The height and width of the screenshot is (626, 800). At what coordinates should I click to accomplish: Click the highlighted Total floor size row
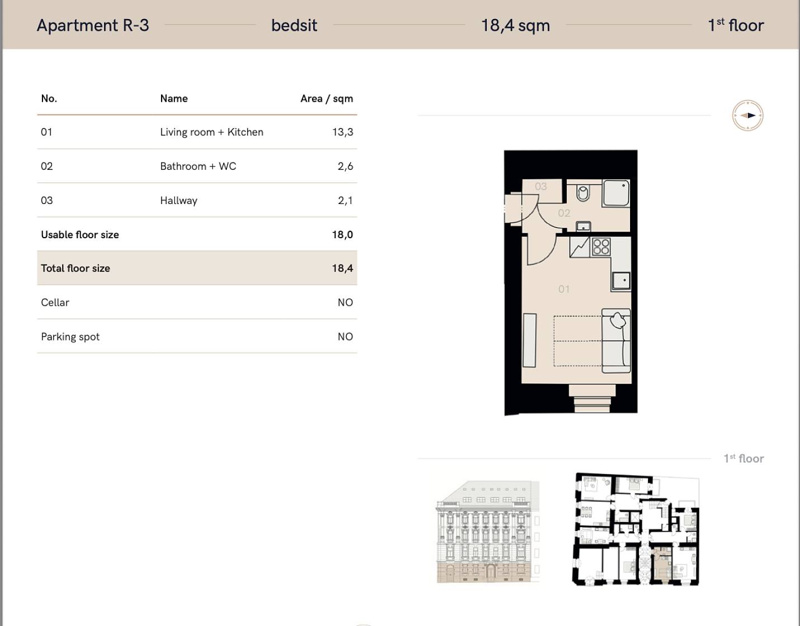(197, 268)
